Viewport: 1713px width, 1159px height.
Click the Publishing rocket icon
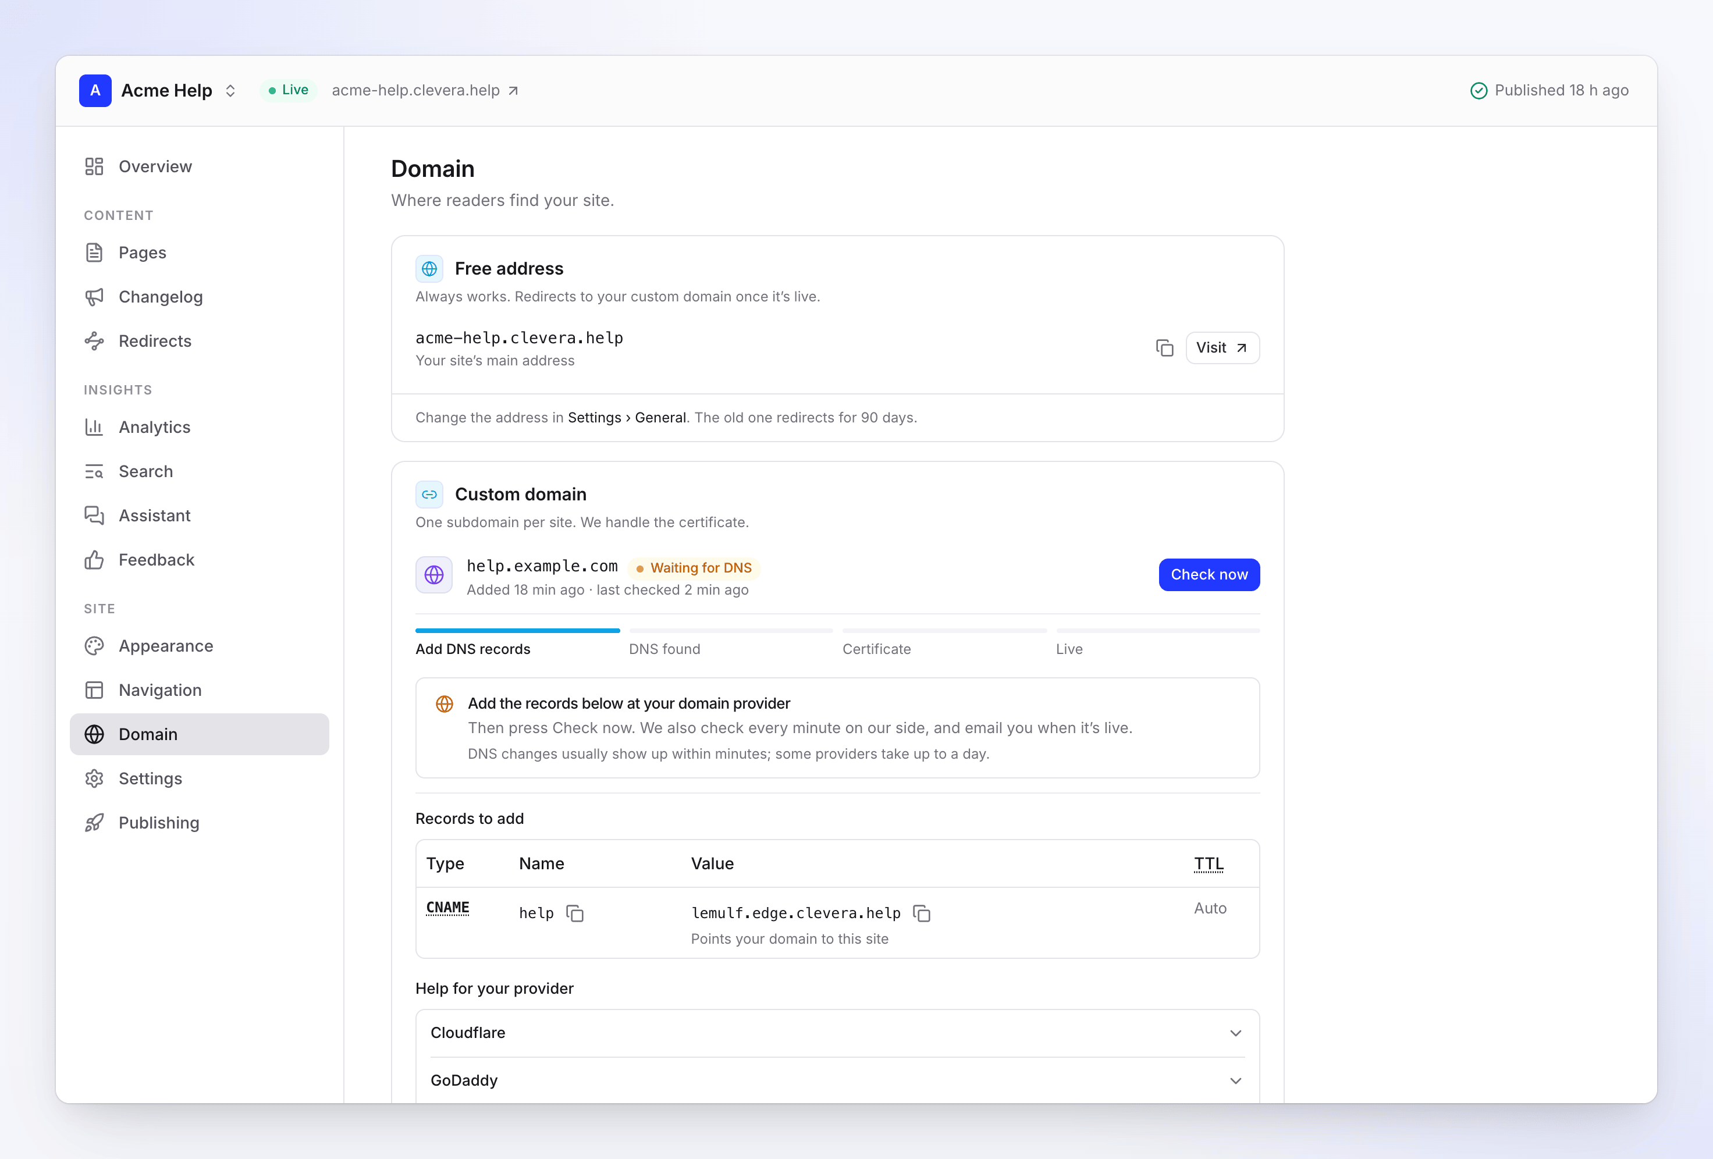tap(94, 823)
